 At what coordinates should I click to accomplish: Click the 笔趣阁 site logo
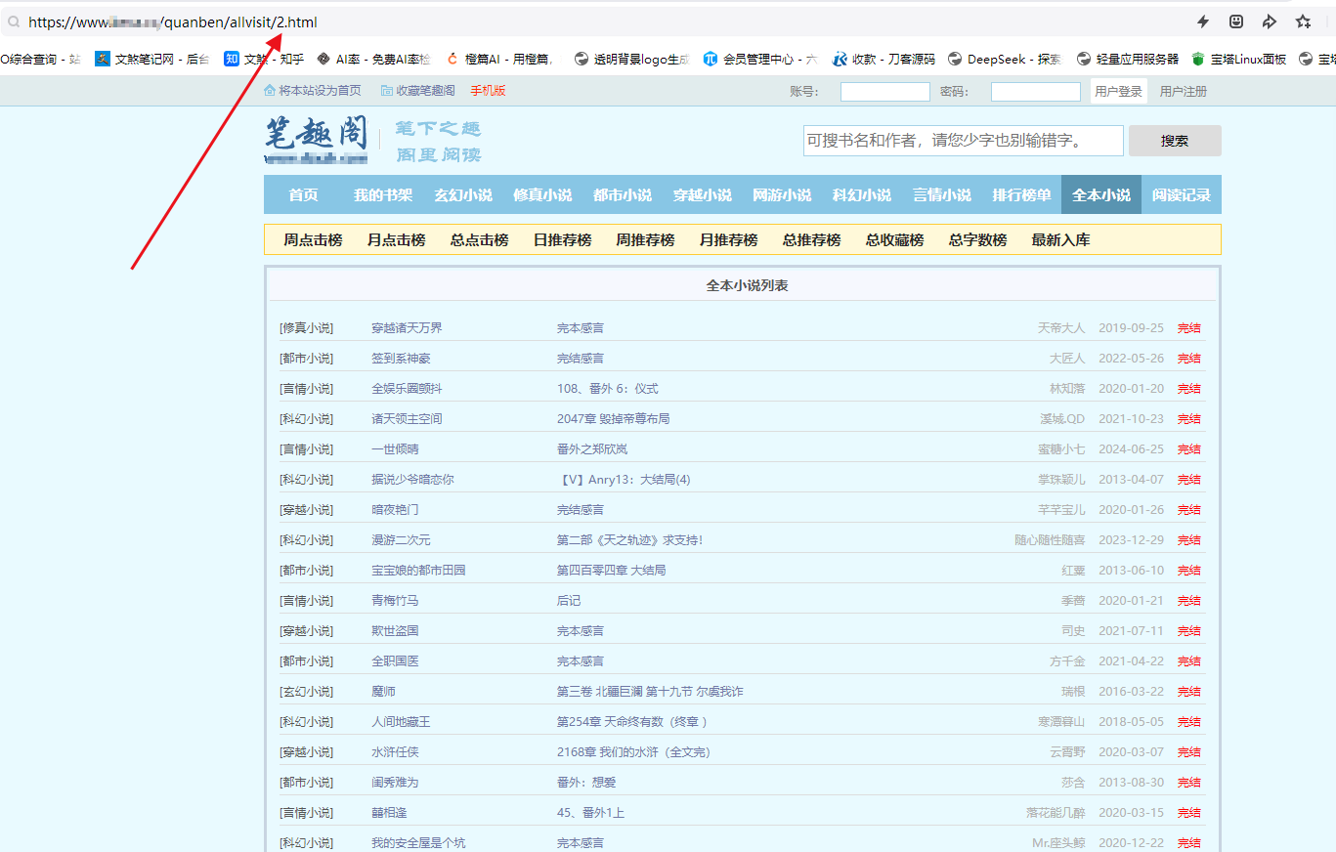pyautogui.click(x=316, y=140)
